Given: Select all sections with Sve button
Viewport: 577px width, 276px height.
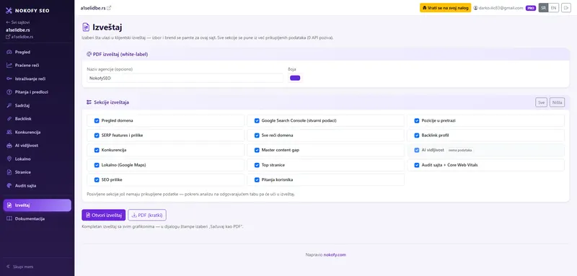Looking at the screenshot, I should coord(542,102).
